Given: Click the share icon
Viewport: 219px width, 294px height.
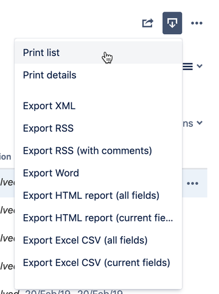Looking at the screenshot, I should click(148, 23).
